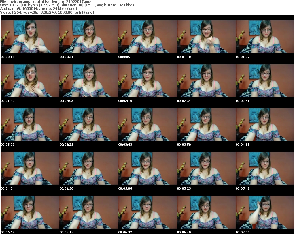Screen dimensions: 295x234
Task: Click the 00:03:59 timestamp label
Action: pos(184,145)
